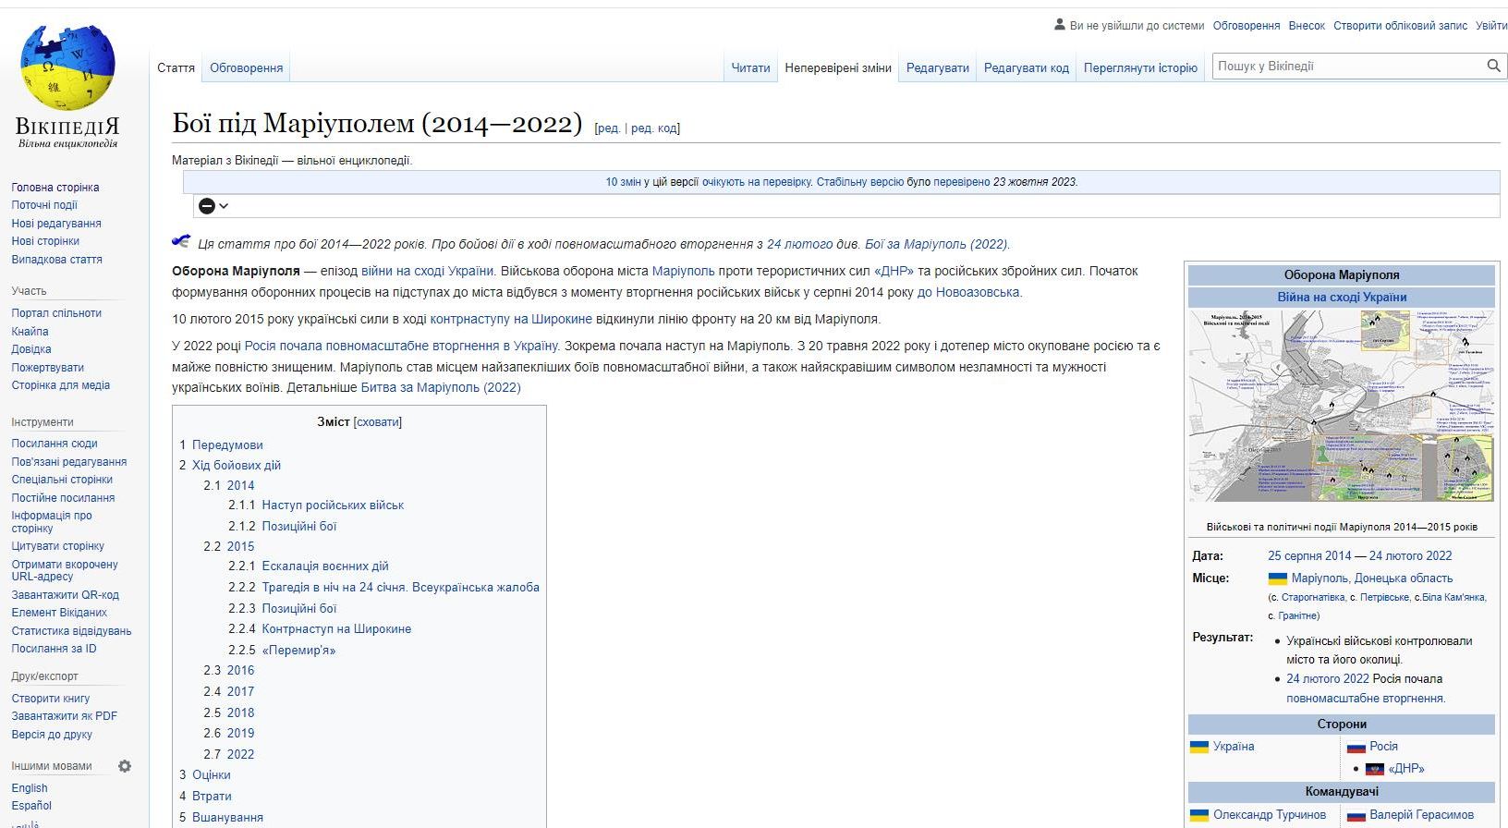Expand the pending changes review dropdown

pyautogui.click(x=213, y=206)
